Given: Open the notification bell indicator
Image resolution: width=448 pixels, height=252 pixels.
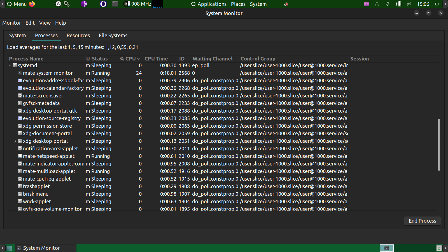Looking at the screenshot, I should (388, 4).
